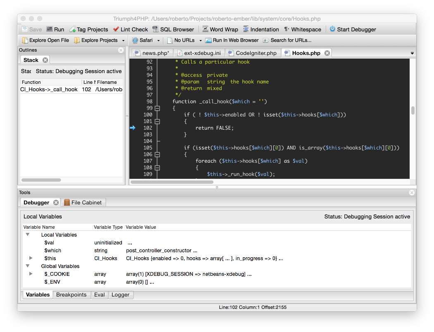The height and width of the screenshot is (332, 434).
Task: Collapse code fold at line 99
Action: (157, 108)
